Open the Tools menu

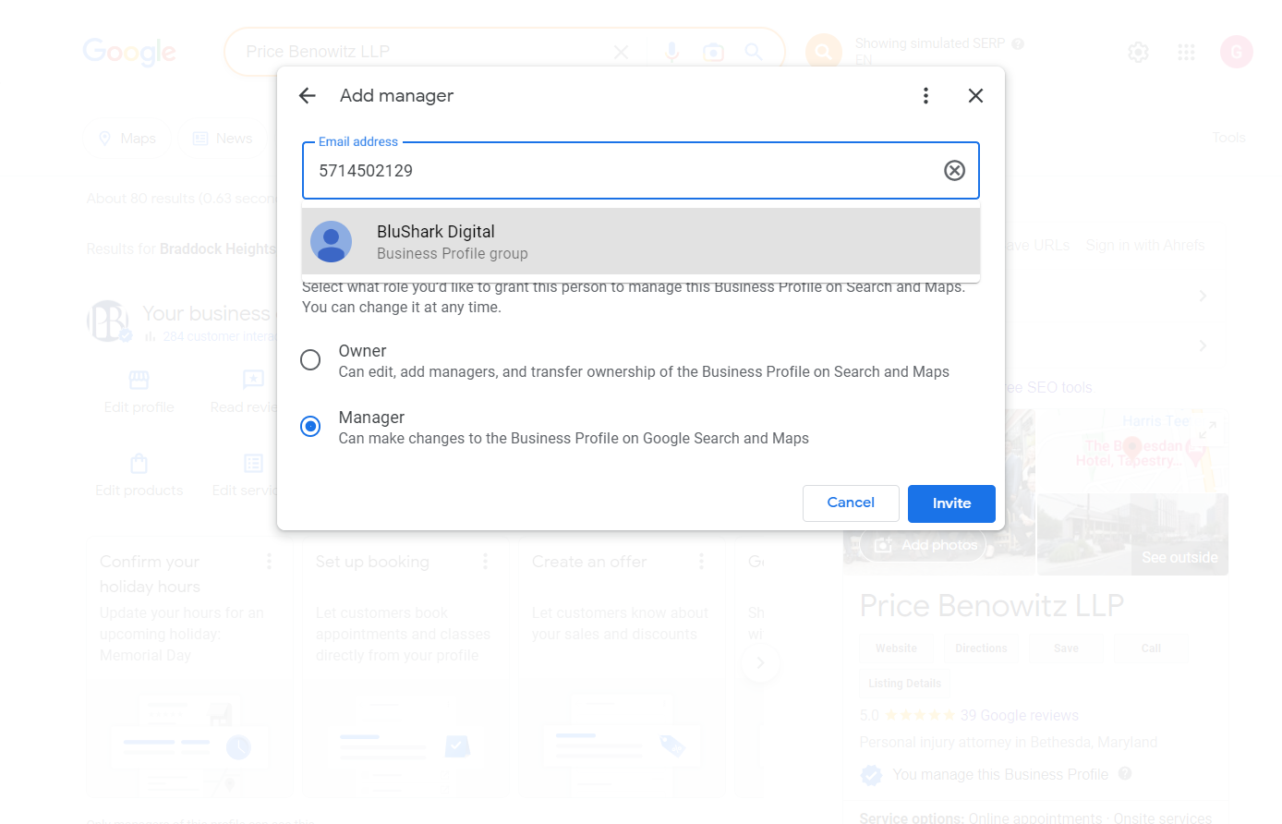(x=1228, y=138)
